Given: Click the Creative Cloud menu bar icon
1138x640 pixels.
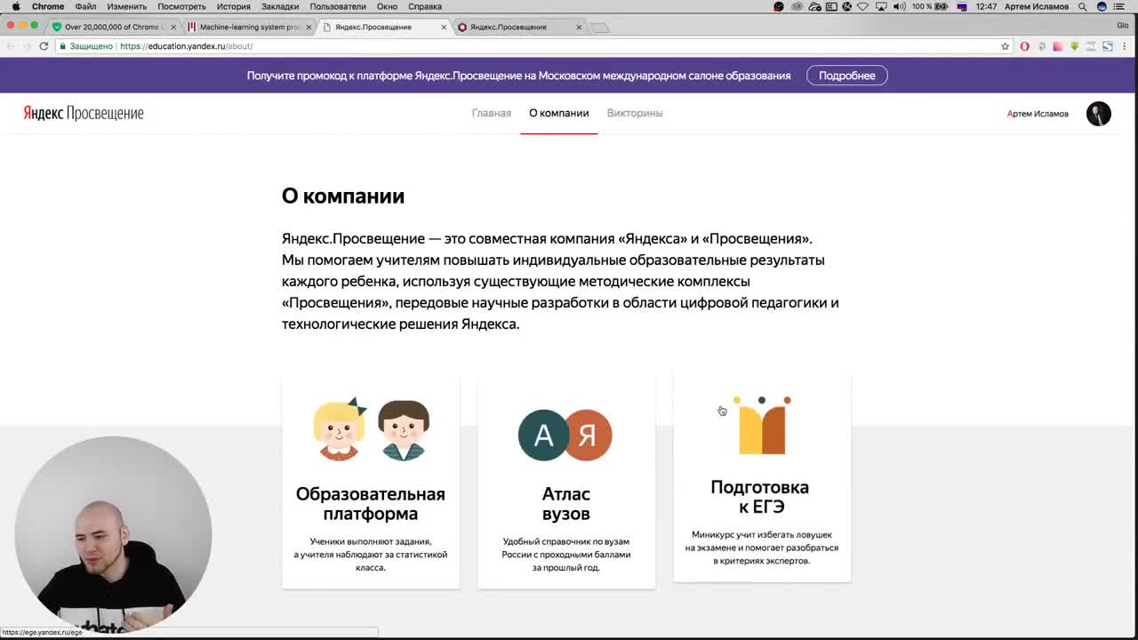Looking at the screenshot, I should (x=797, y=6).
